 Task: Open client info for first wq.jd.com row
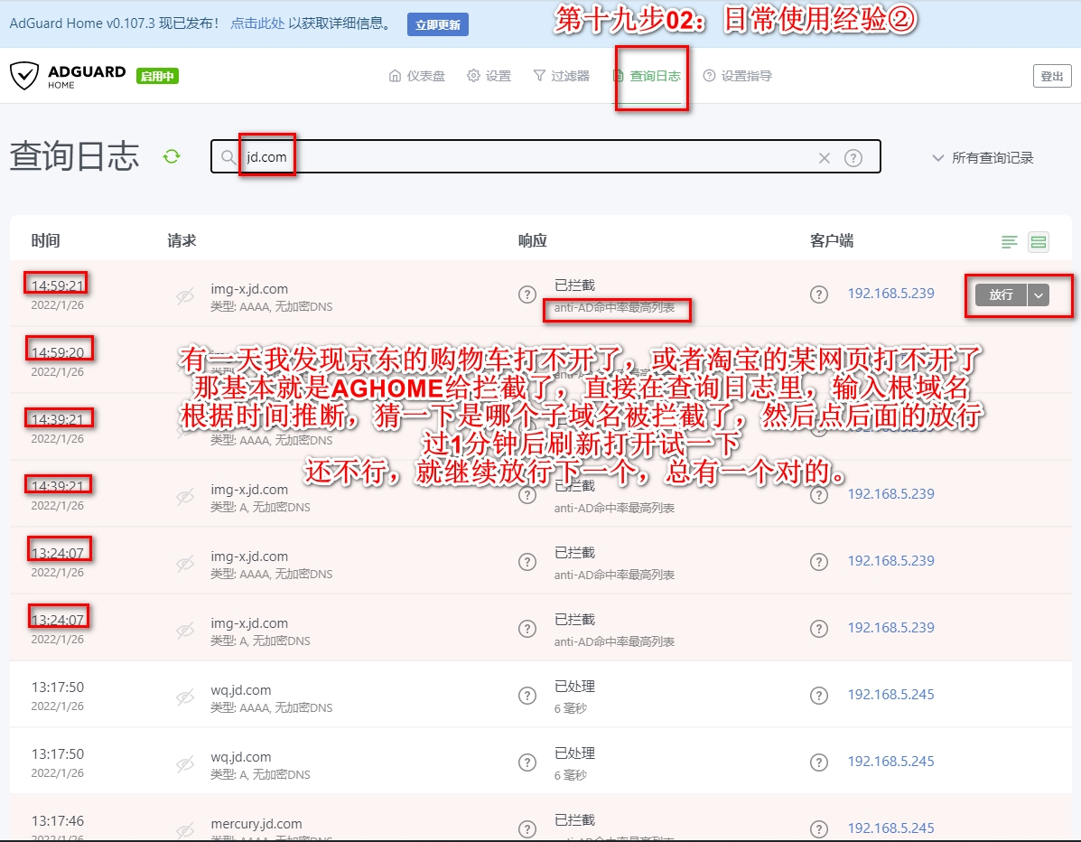tap(819, 695)
